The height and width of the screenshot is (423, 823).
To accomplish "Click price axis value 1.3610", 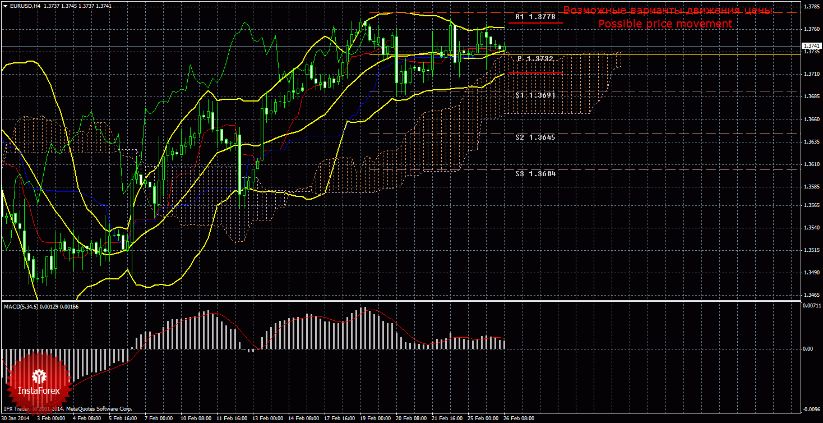I will click(812, 164).
